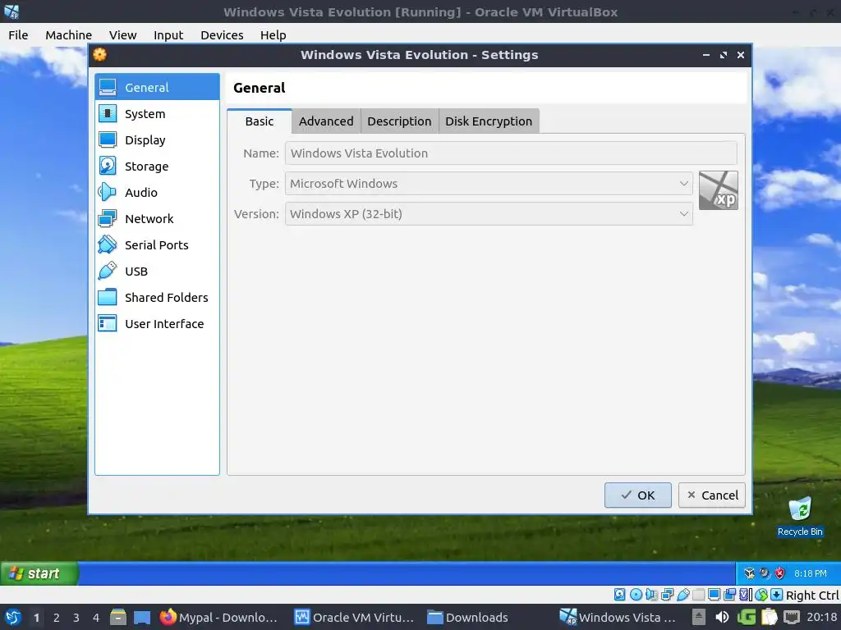Viewport: 841px width, 630px height.
Task: Click the Cancel button
Action: 712,495
